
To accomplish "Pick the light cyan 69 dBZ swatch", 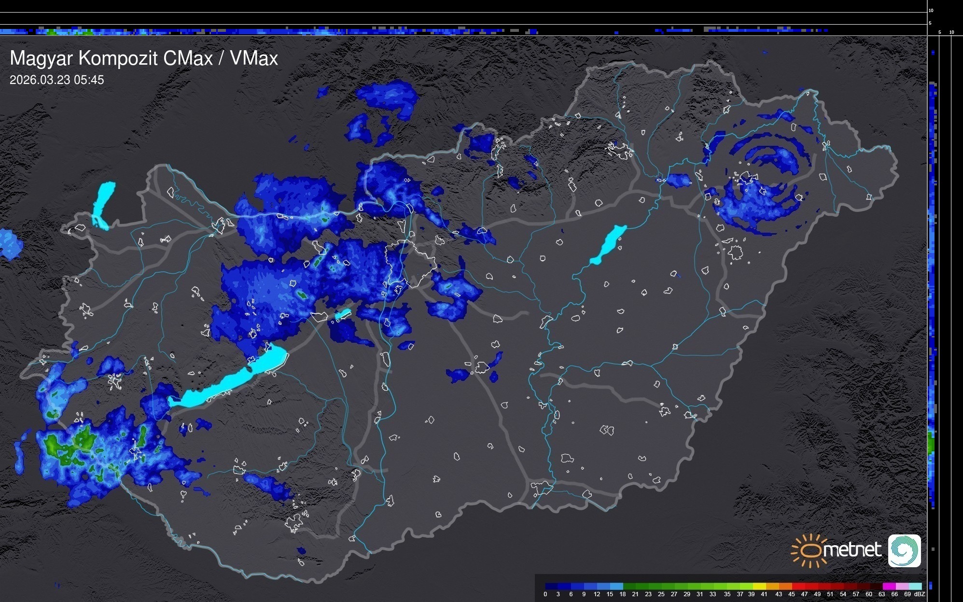I will 915,586.
